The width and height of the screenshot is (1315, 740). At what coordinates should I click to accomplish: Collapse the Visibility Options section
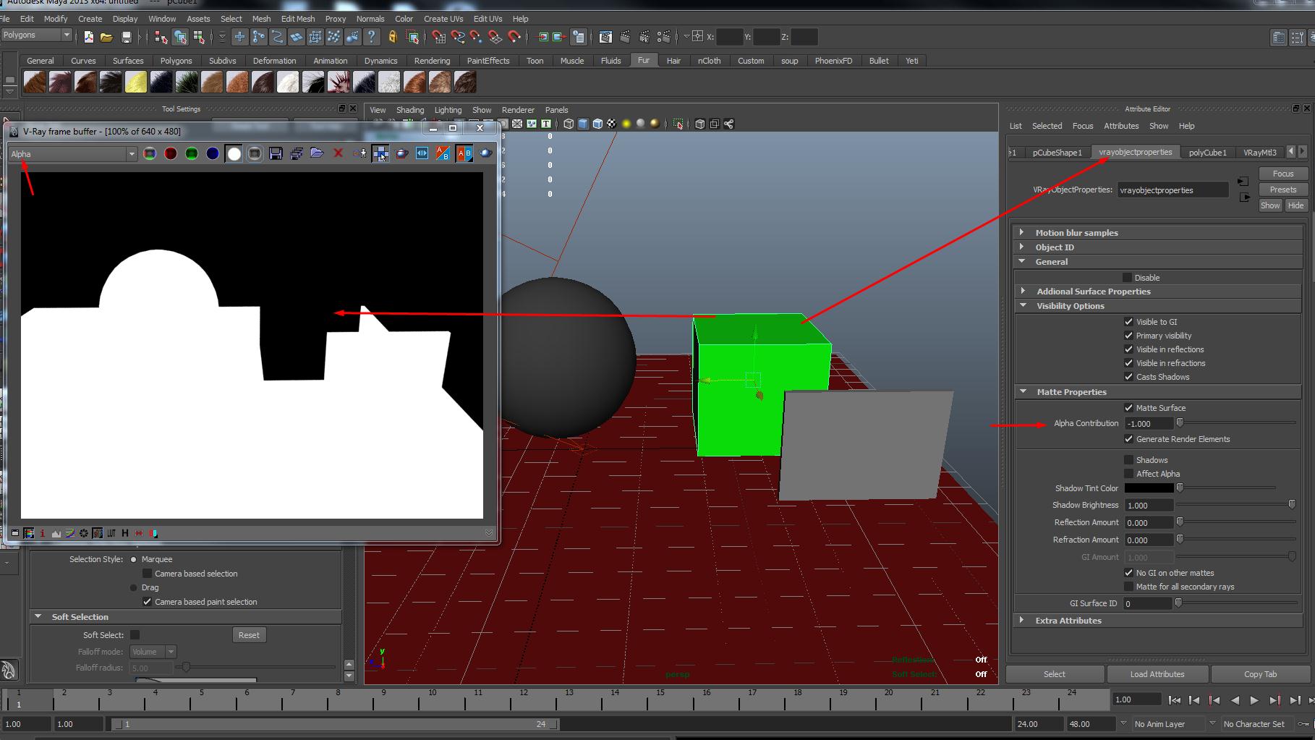(1023, 305)
